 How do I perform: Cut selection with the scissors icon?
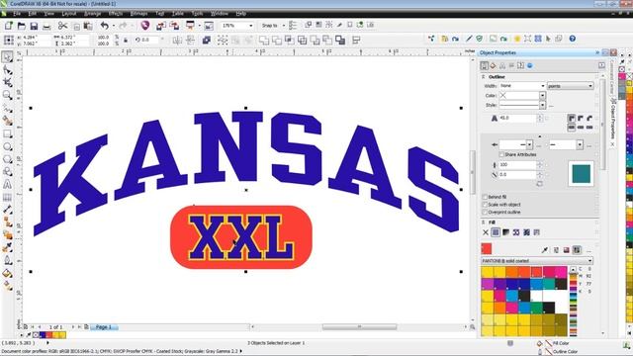(x=62, y=26)
